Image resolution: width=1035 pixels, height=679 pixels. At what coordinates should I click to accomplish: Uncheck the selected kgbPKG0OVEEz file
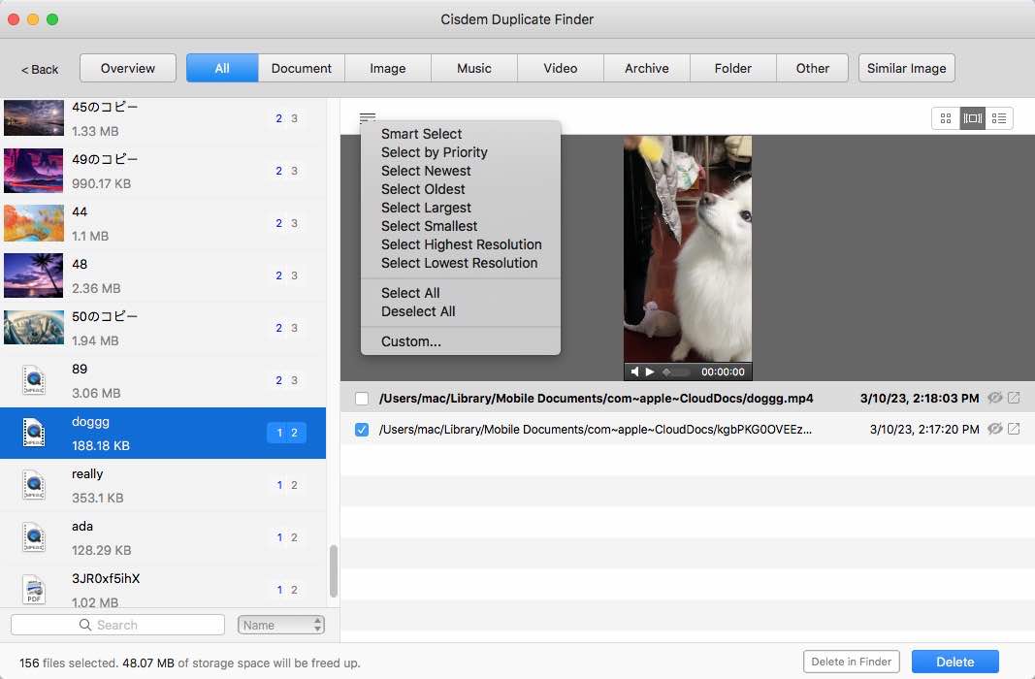click(362, 429)
